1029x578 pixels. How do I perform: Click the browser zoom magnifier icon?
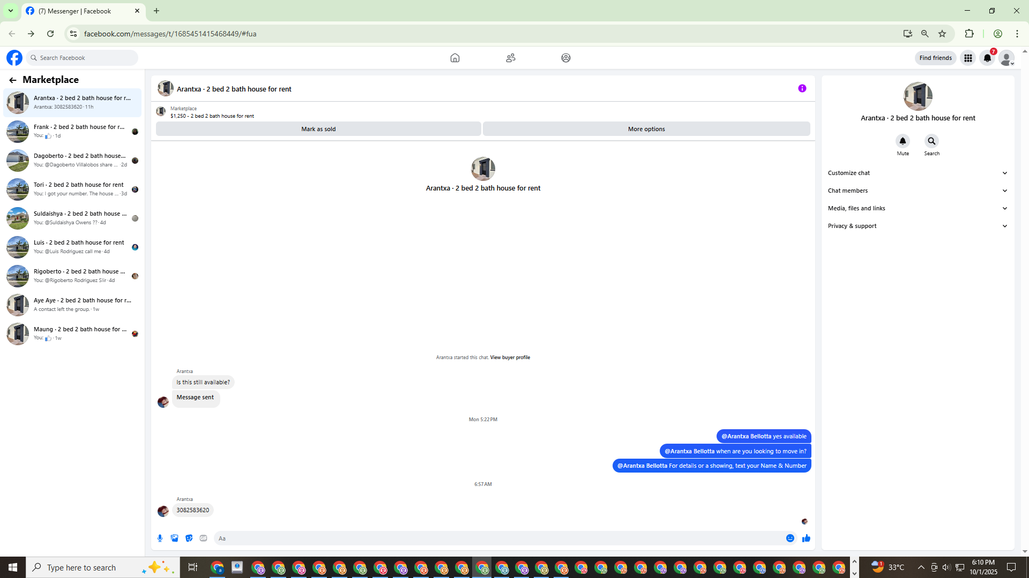point(925,34)
